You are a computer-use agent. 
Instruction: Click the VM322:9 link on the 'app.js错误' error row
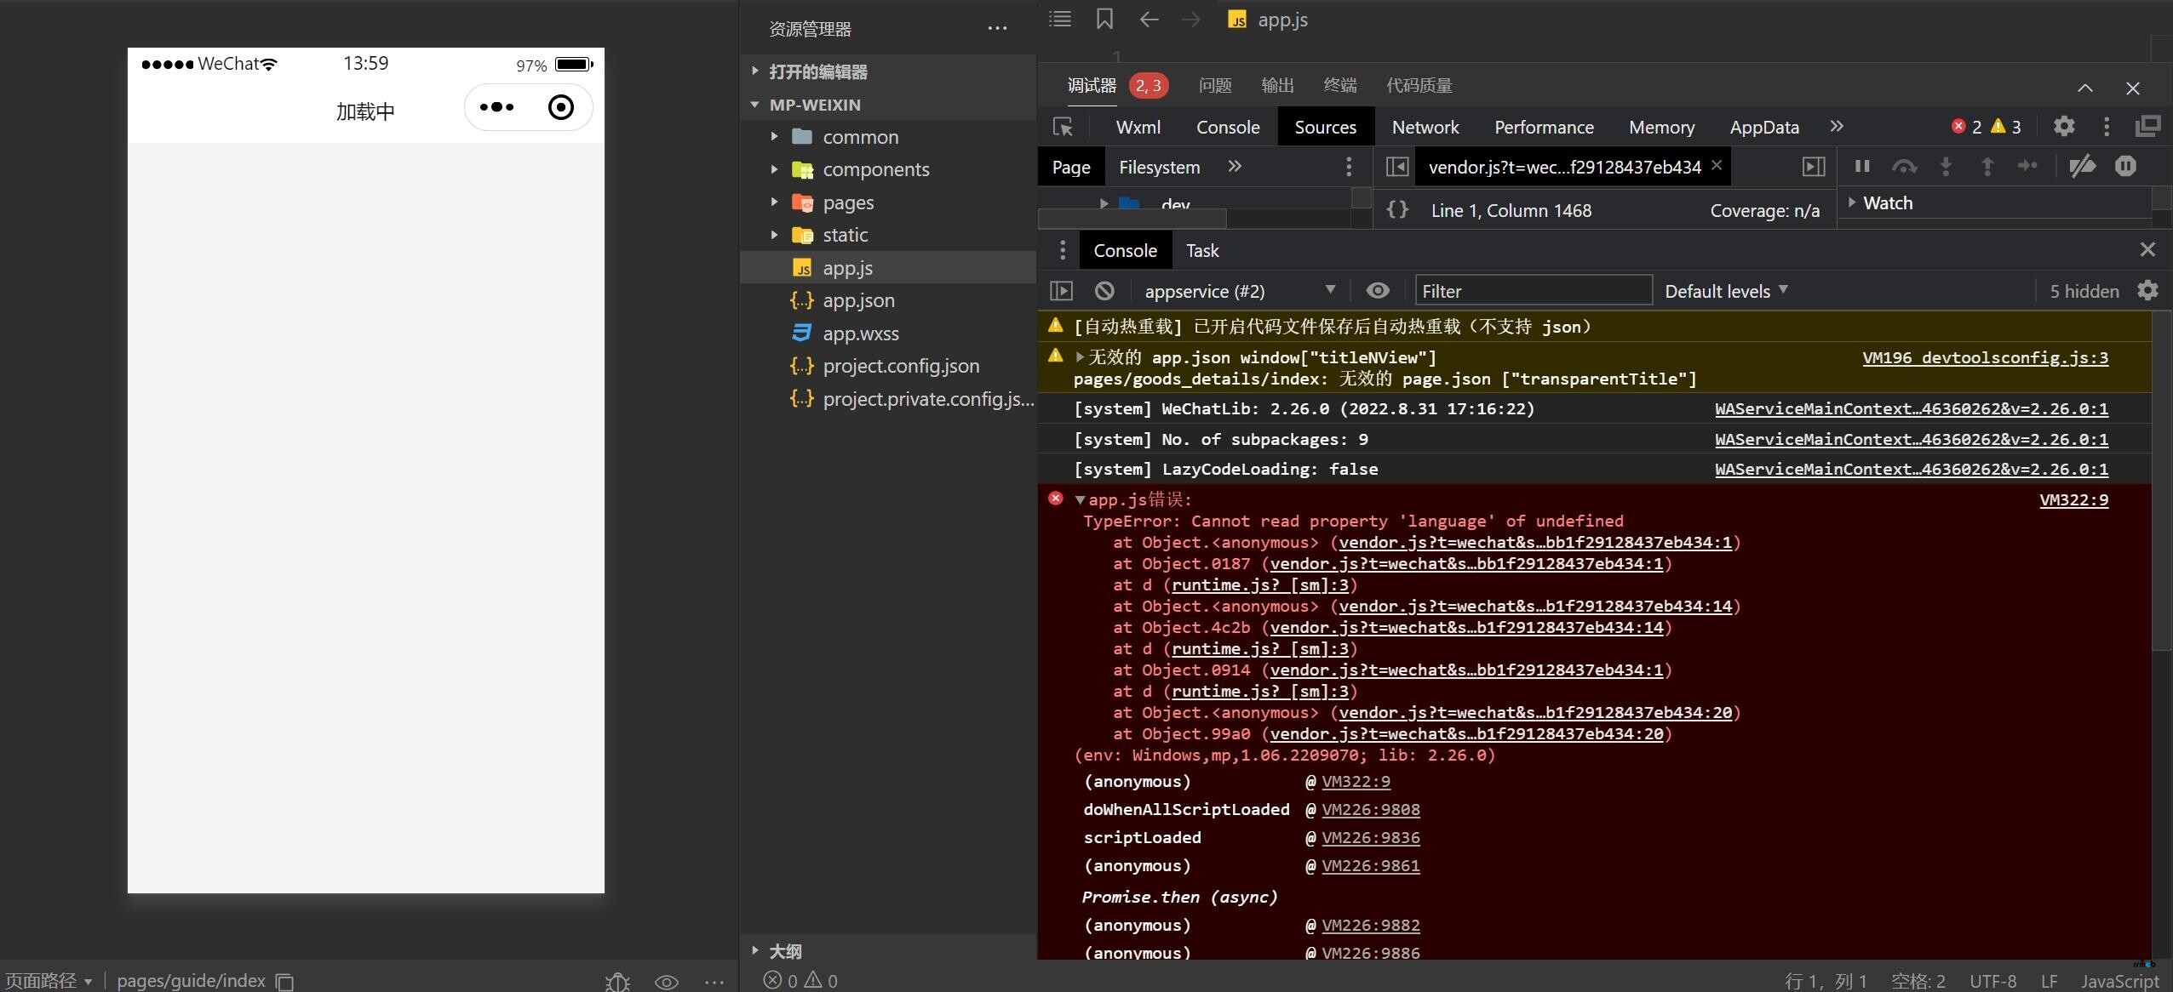[x=2074, y=499]
